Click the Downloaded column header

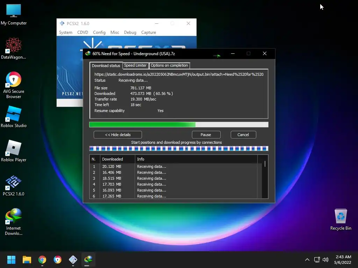117,159
